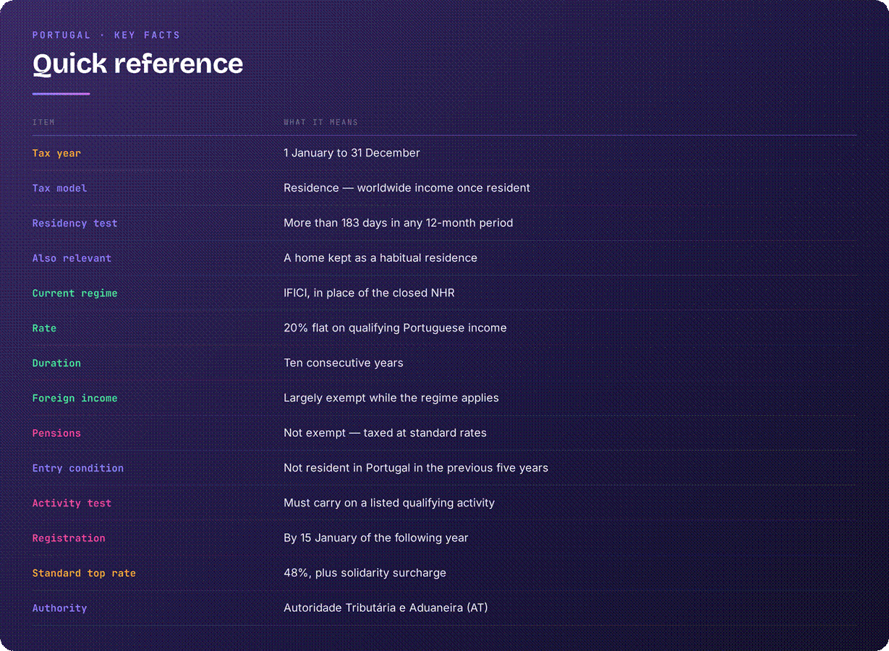
Task: Click the Duration item label
Action: pyautogui.click(x=56, y=363)
